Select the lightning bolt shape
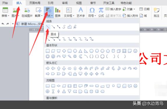The image size is (167, 109). coord(70,56)
